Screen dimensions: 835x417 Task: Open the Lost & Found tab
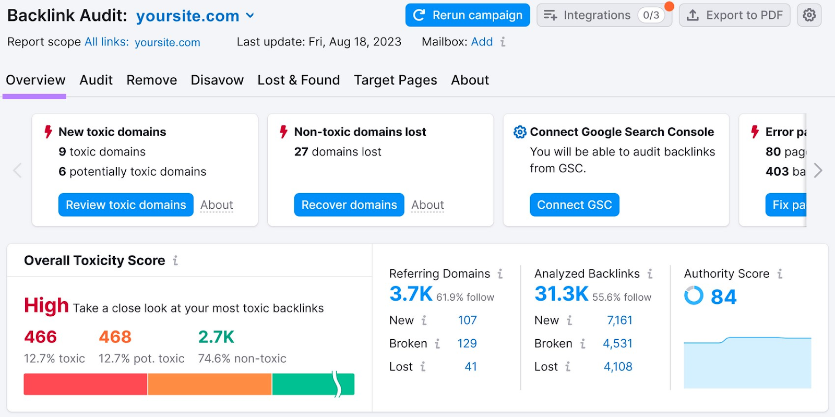point(299,80)
